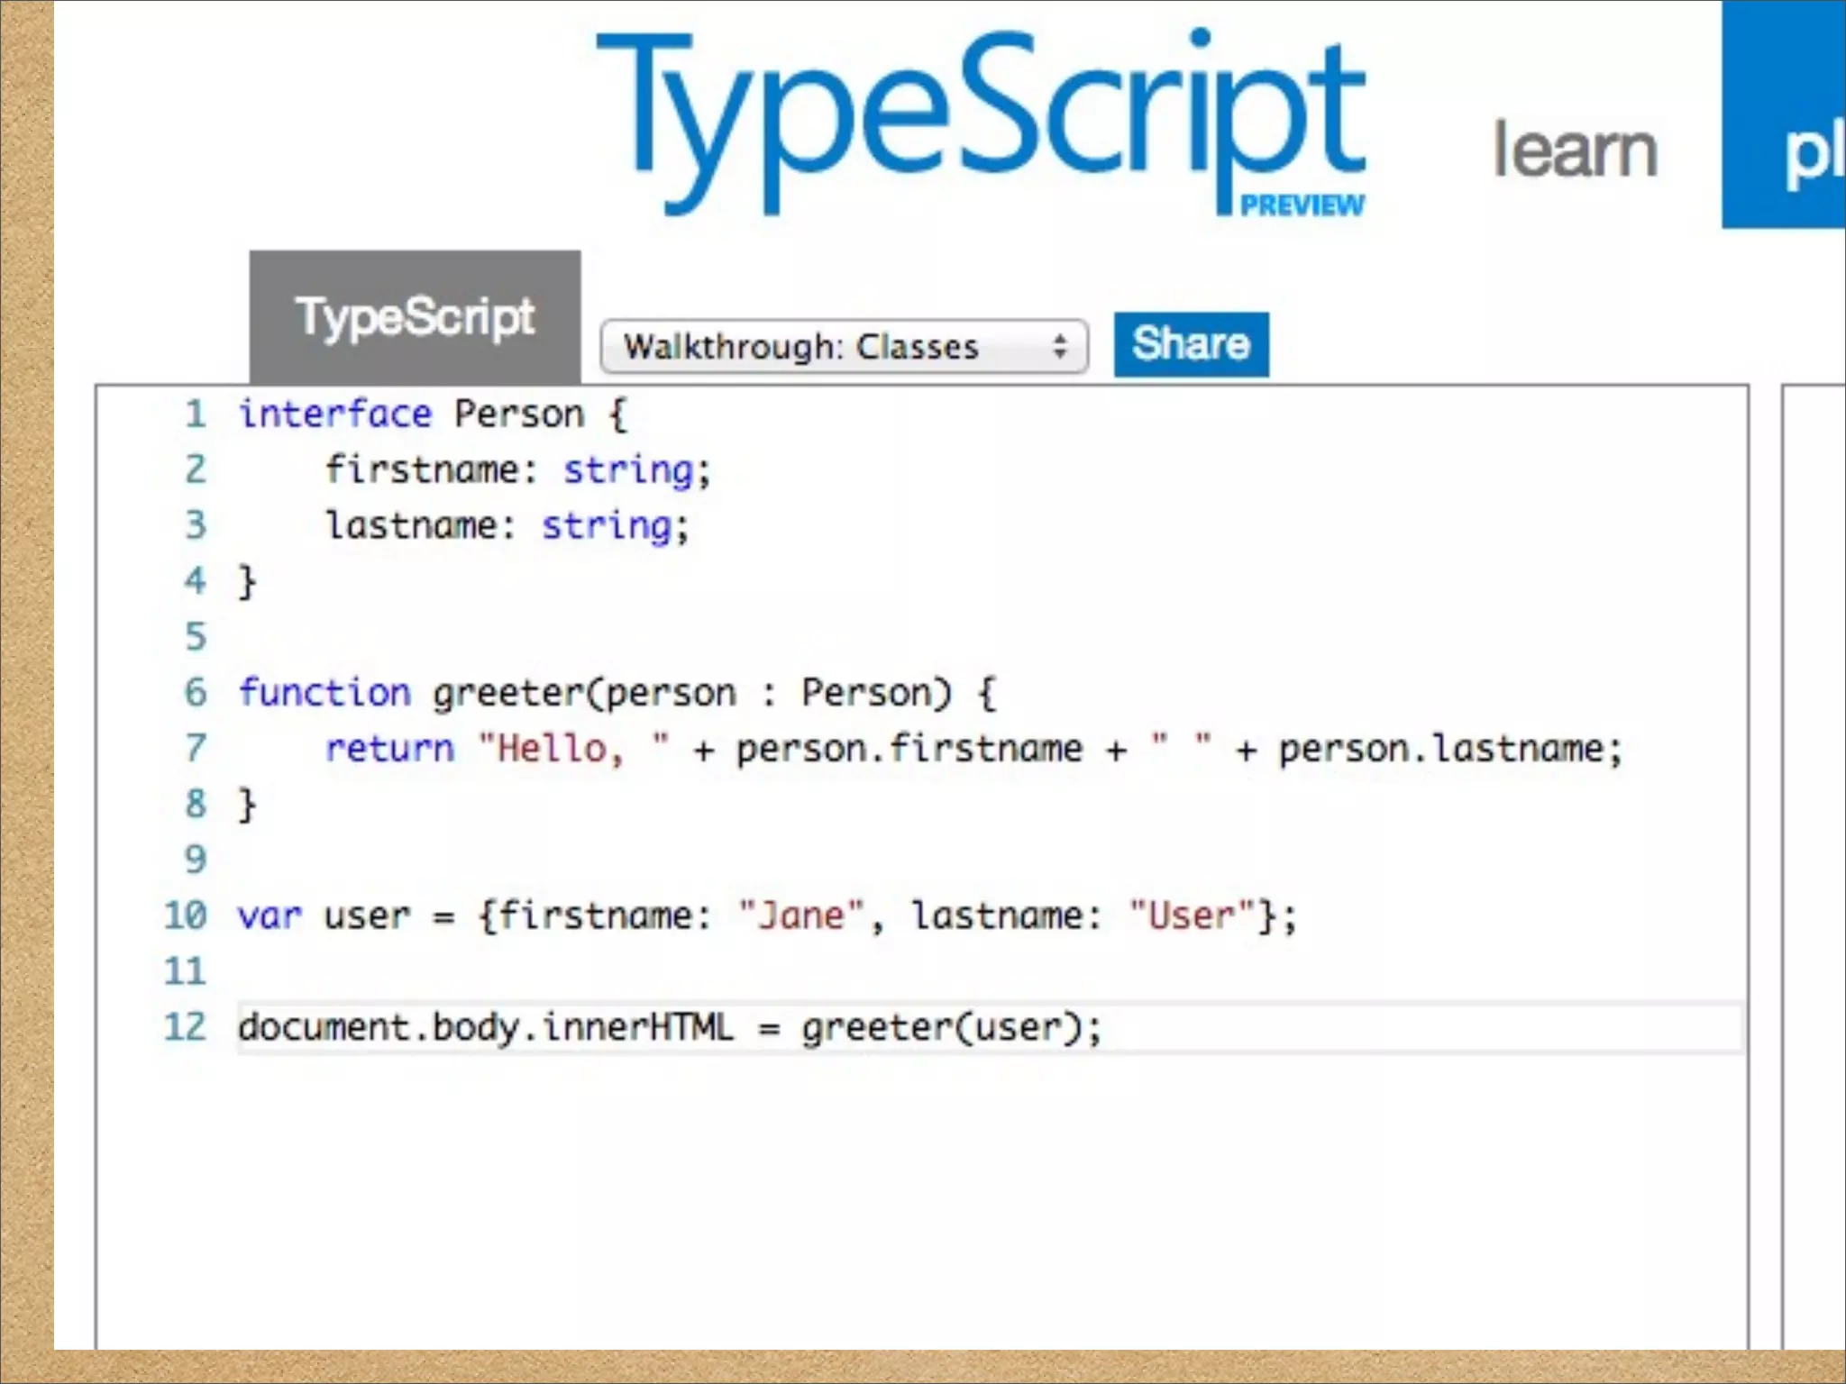1846x1384 pixels.
Task: Click line number 6 in gutter
Action: tap(196, 693)
